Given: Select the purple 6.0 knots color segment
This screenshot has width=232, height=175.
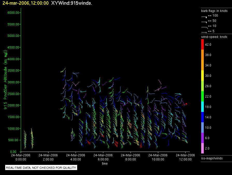Looking at the screenshot, I should [x=202, y=138].
